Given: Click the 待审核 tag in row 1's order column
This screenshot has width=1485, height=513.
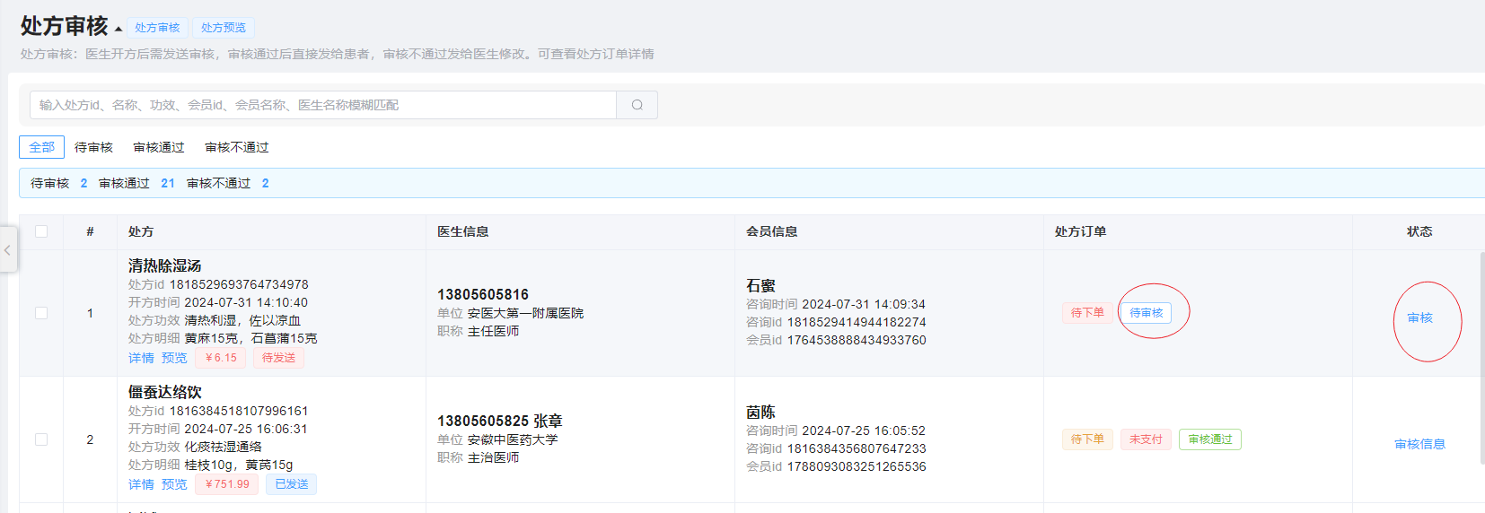Looking at the screenshot, I should [1147, 313].
